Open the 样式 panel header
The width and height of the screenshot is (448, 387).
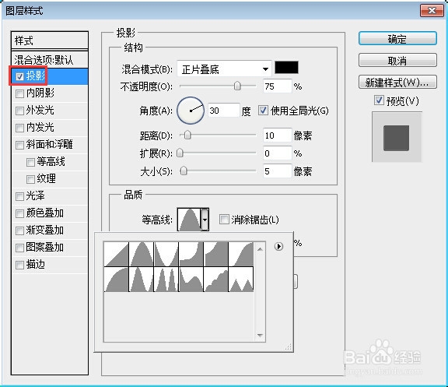pos(50,40)
